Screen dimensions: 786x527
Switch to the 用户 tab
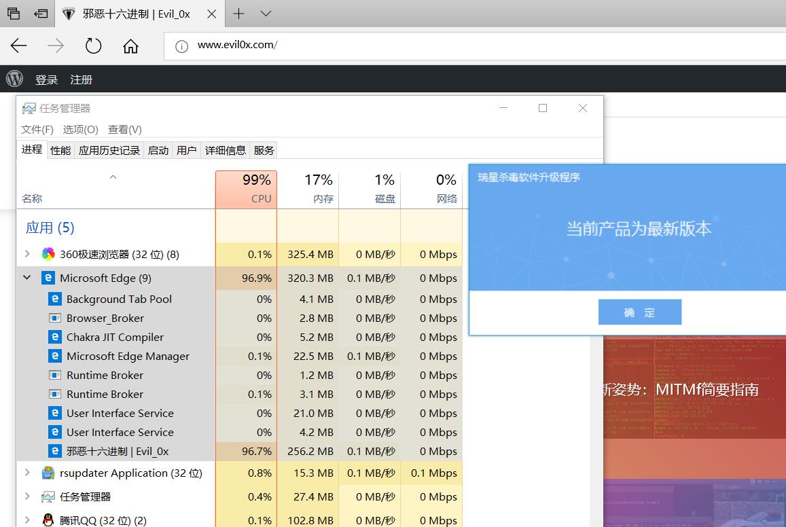click(186, 150)
